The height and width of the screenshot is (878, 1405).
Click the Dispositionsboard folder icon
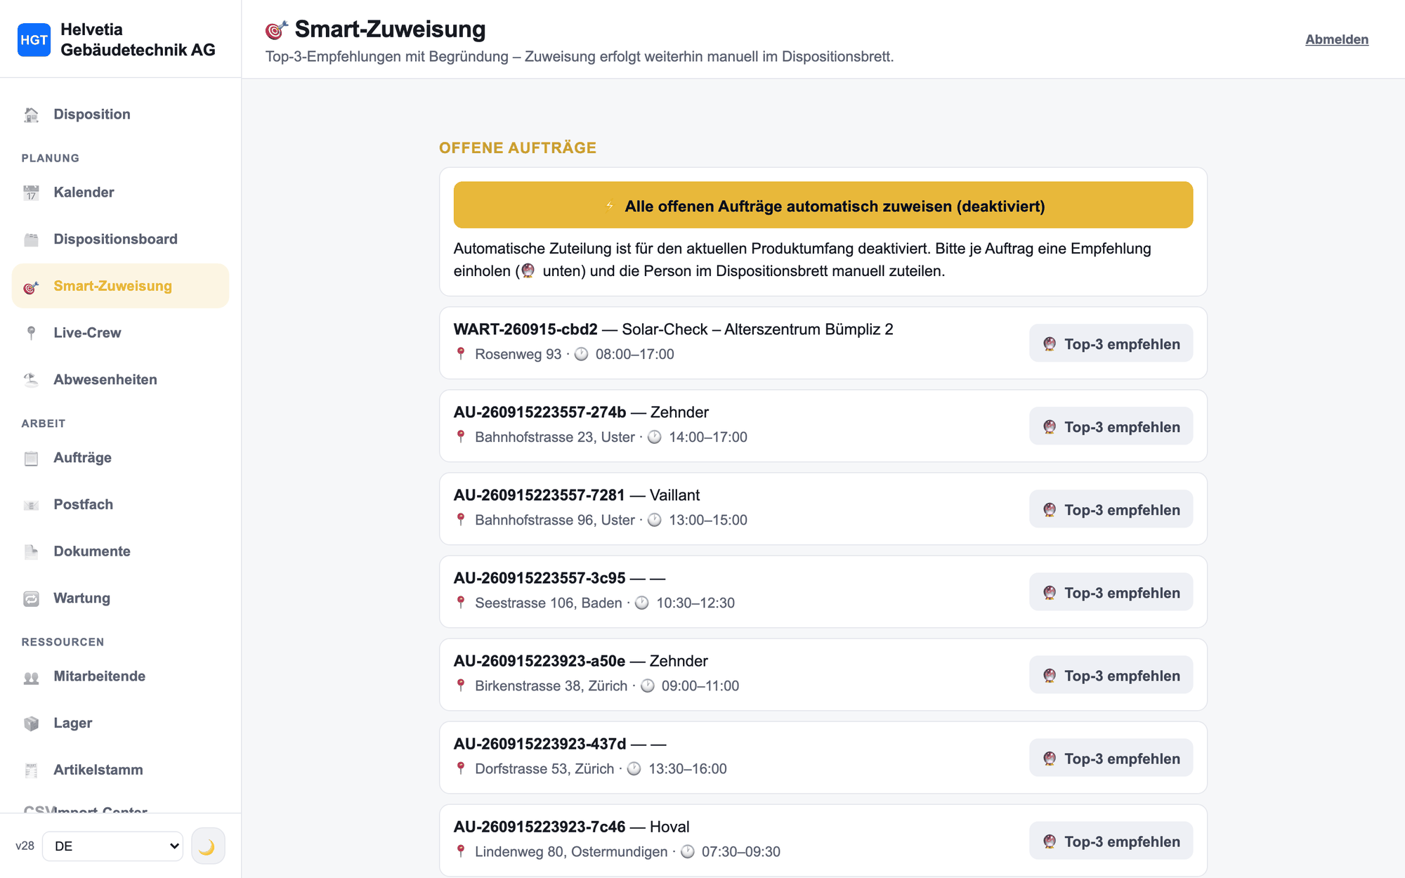[x=31, y=240]
